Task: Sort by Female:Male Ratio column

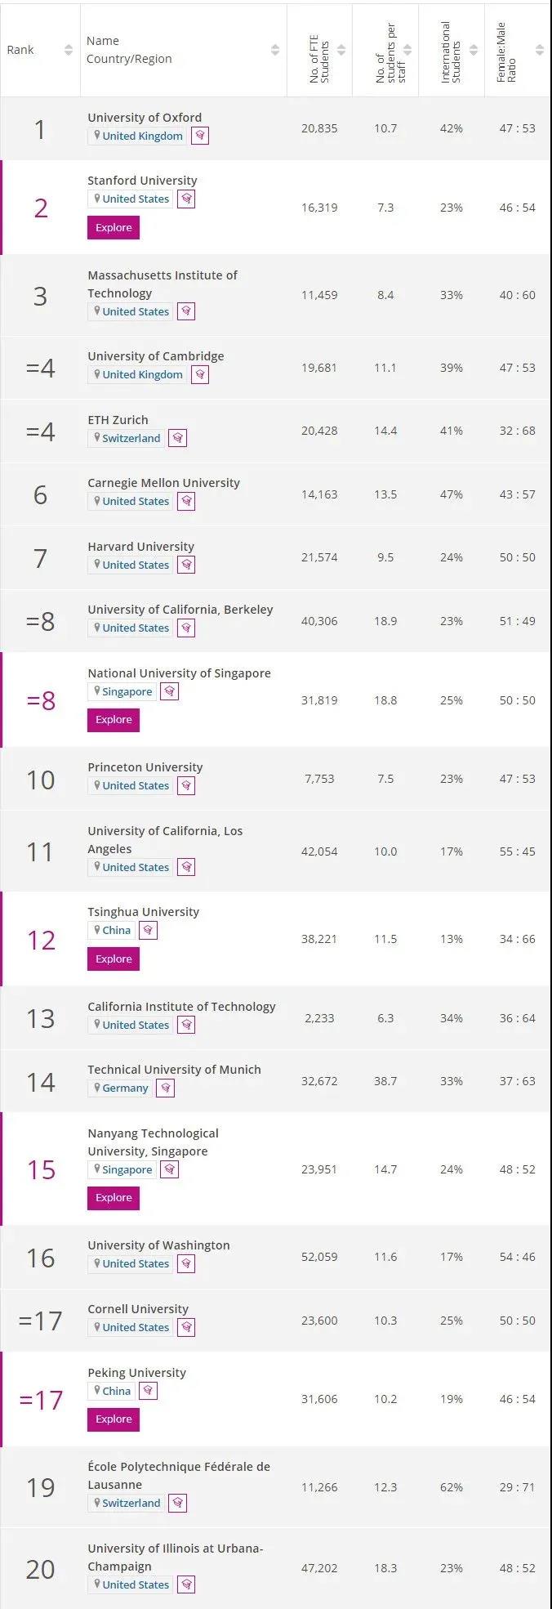Action: 540,50
